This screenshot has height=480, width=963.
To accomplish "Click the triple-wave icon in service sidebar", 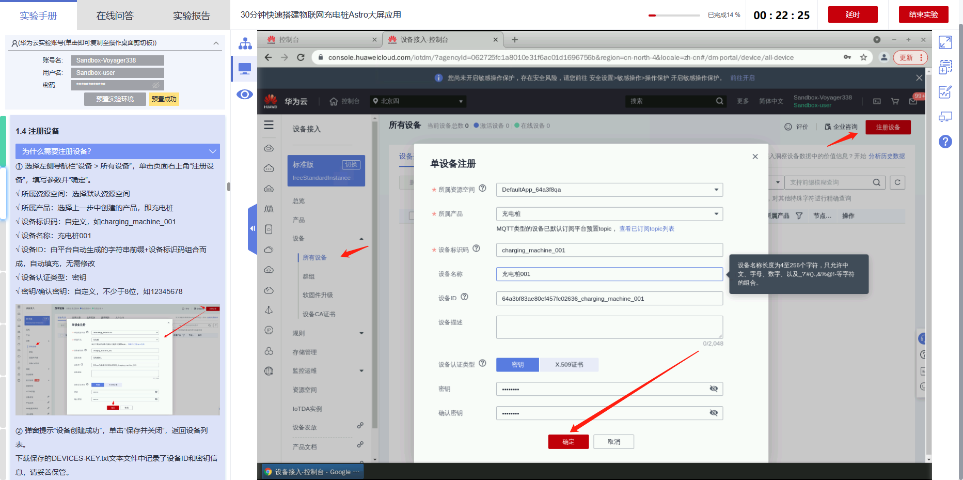I will tap(269, 209).
